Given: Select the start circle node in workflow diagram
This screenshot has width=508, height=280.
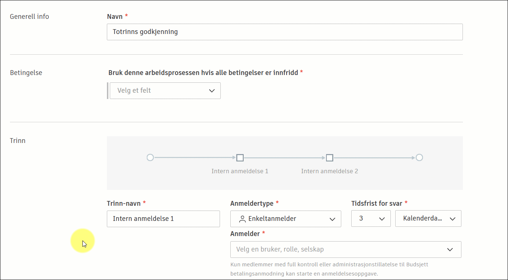Looking at the screenshot, I should 150,157.
